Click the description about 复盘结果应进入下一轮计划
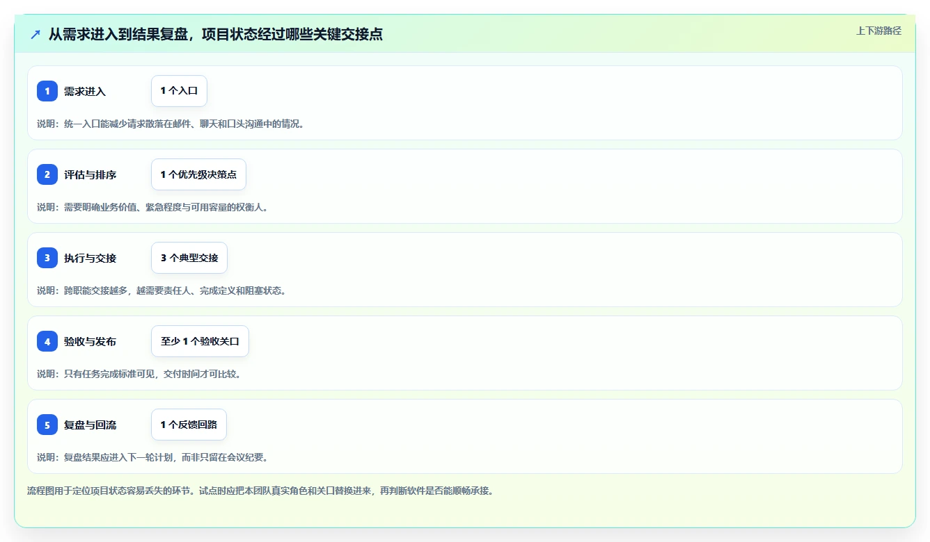Image resolution: width=930 pixels, height=542 pixels. [152, 457]
